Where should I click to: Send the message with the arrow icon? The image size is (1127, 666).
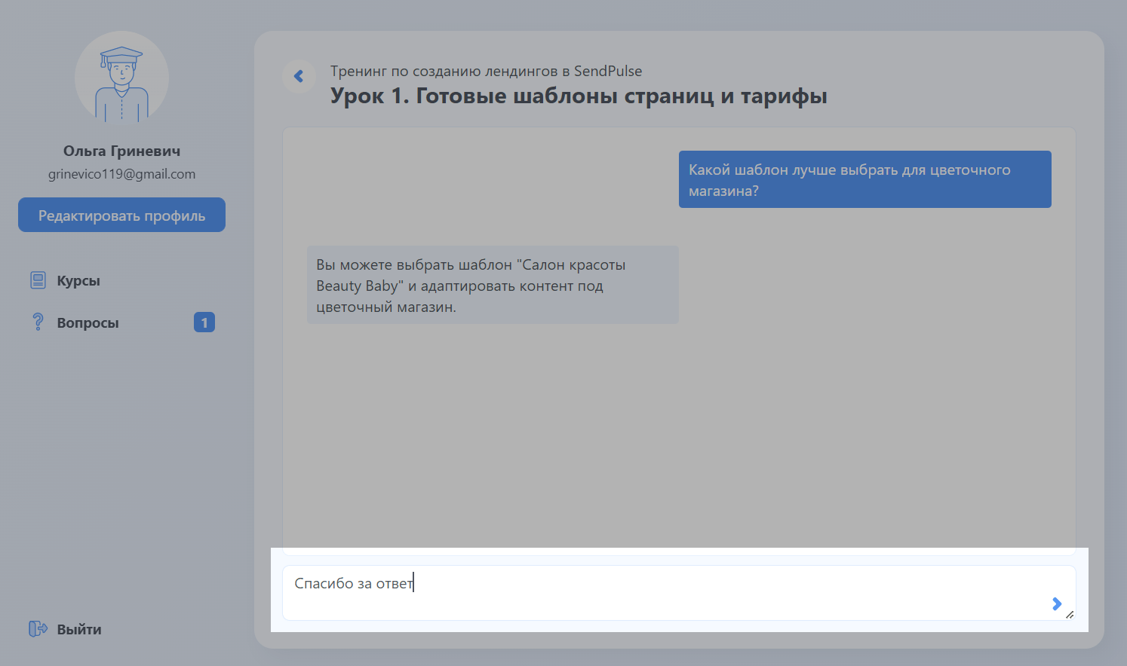[1056, 603]
